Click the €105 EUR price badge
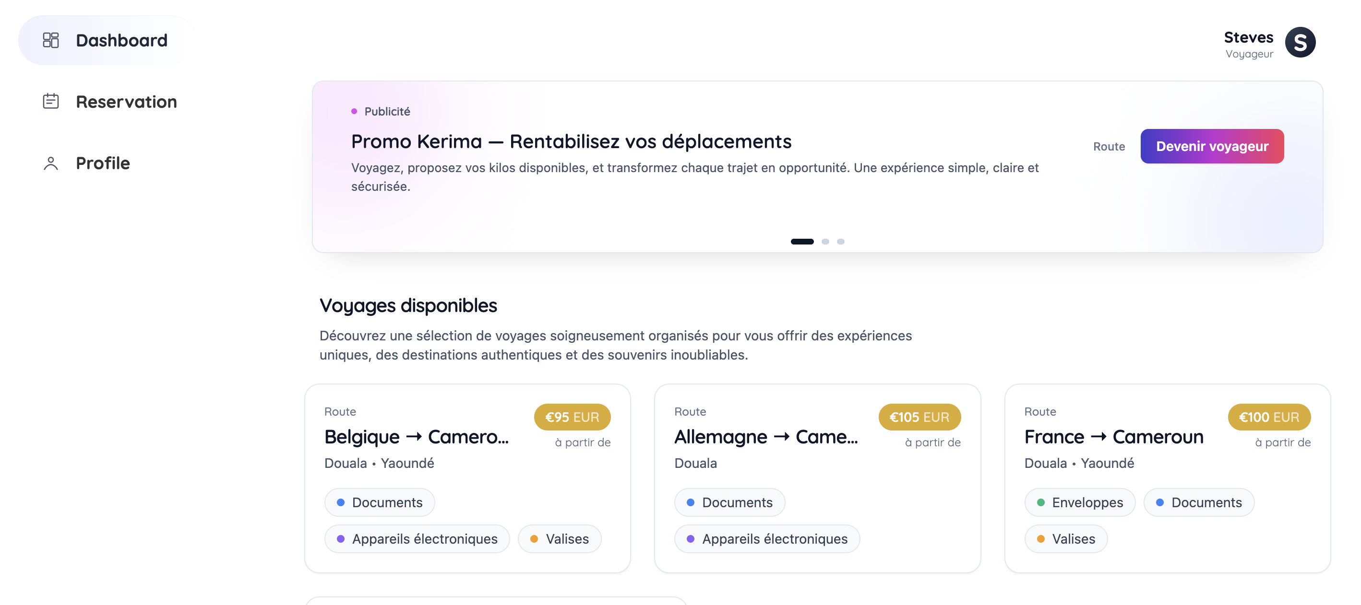The width and height of the screenshot is (1361, 605). pos(919,417)
